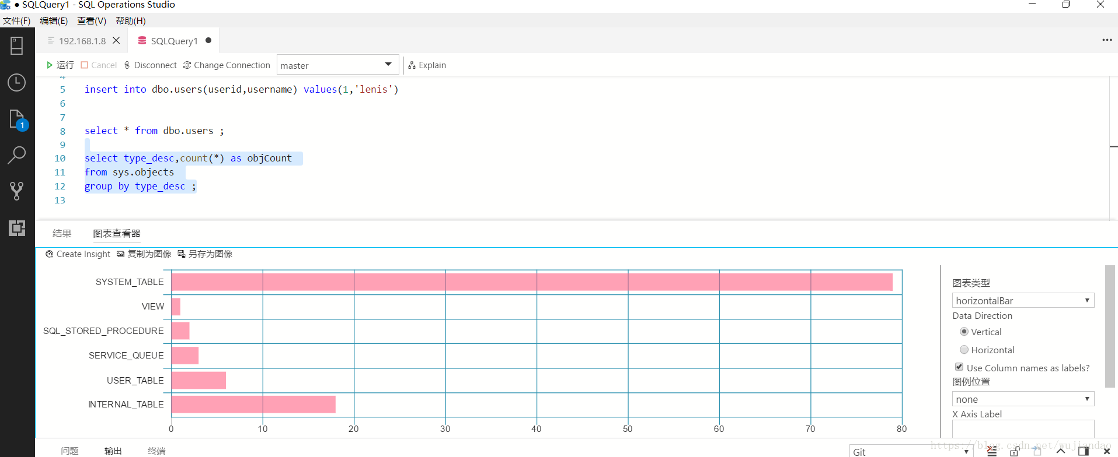Open the 编辑(E) menu
Image resolution: width=1118 pixels, height=457 pixels.
[54, 21]
